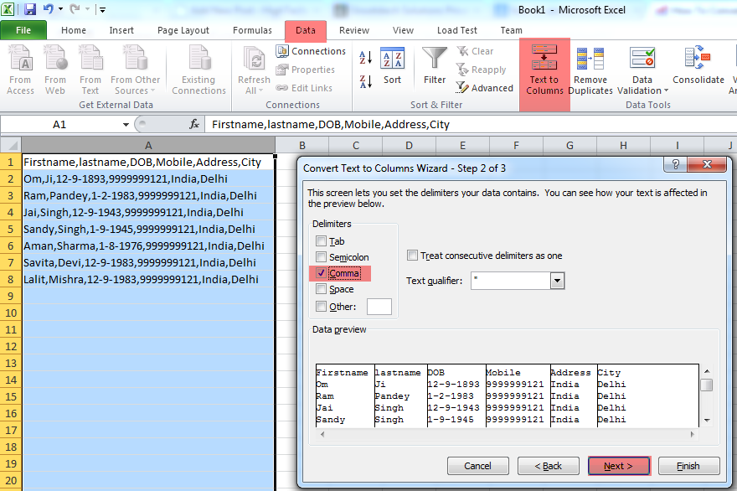This screenshot has height=491, width=737.
Task: Enable the Semicolon delimiter checkbox
Action: tap(321, 256)
